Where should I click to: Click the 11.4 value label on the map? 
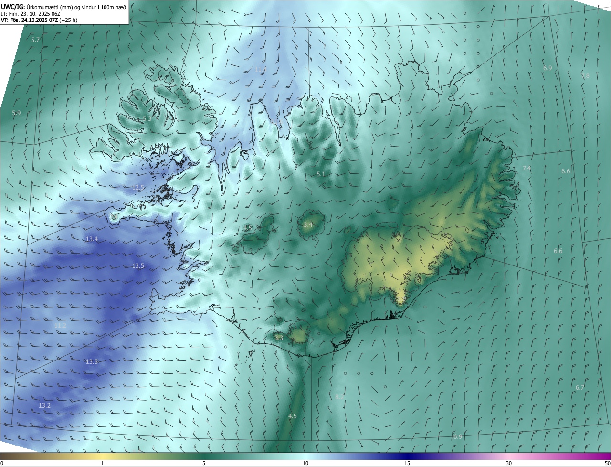pyautogui.click(x=261, y=70)
